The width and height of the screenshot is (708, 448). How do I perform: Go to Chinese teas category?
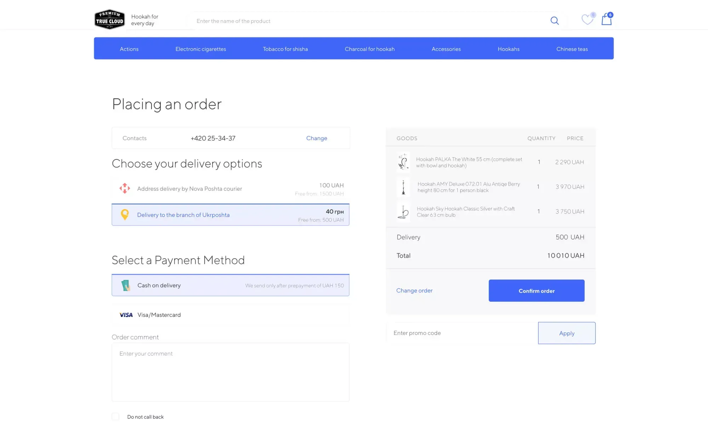[x=572, y=49]
